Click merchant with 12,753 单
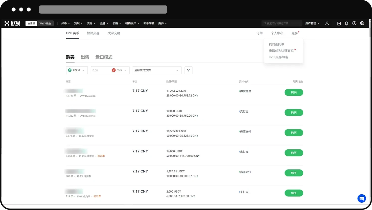Image resolution: width=372 pixels, height=210 pixels. pos(74,91)
